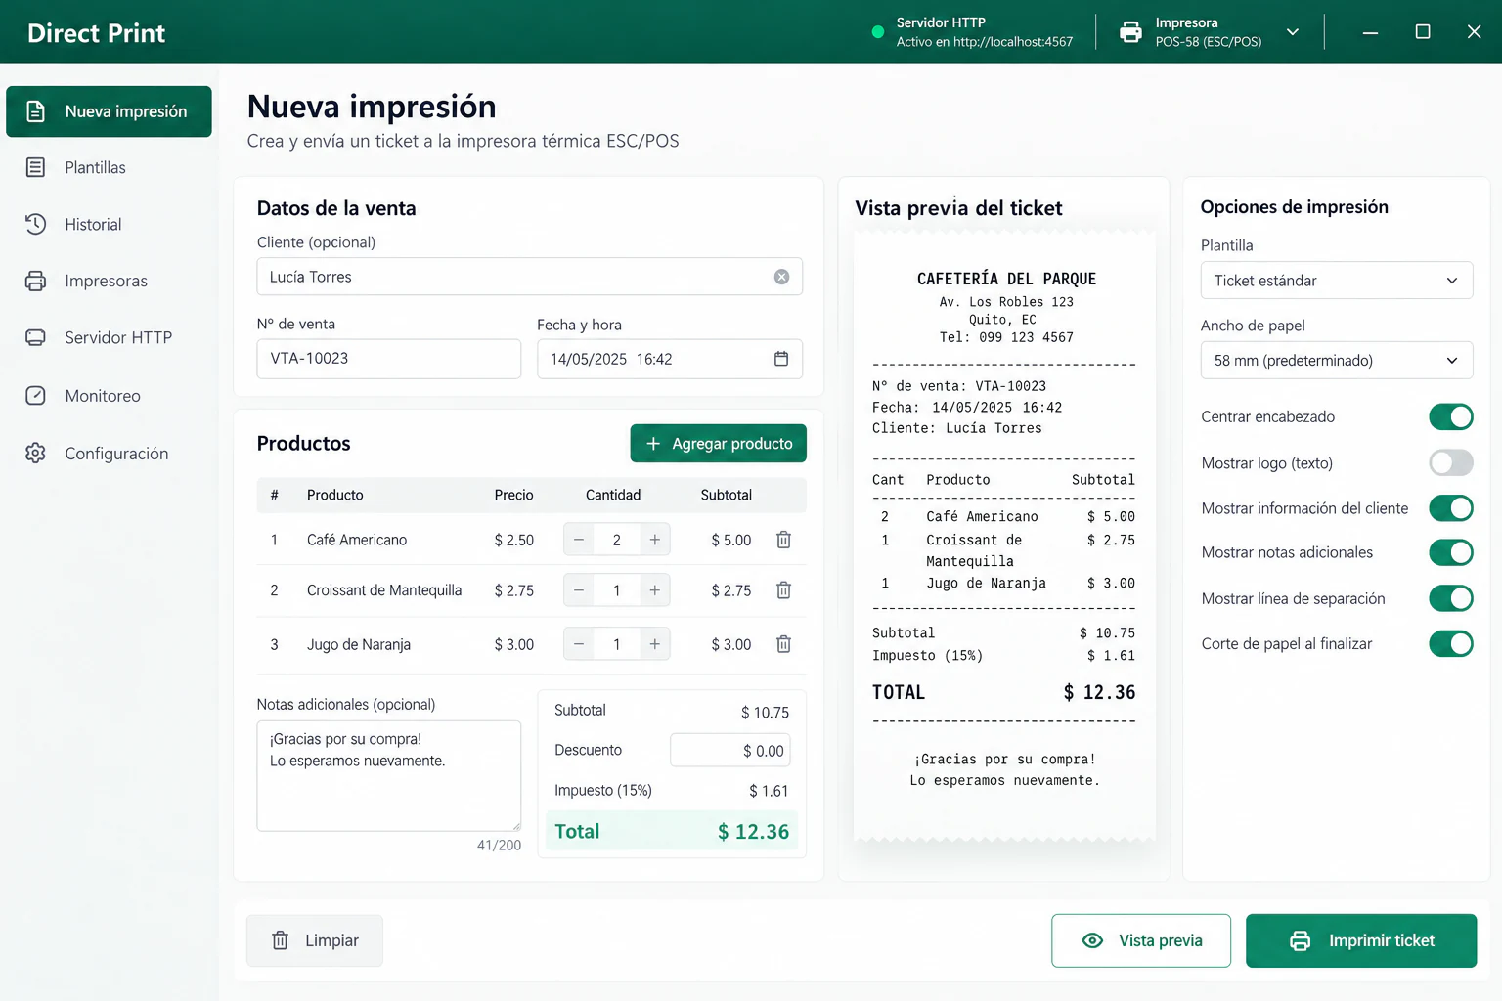The width and height of the screenshot is (1502, 1001).
Task: Click the Total amount $ 12.36
Action: point(753,832)
